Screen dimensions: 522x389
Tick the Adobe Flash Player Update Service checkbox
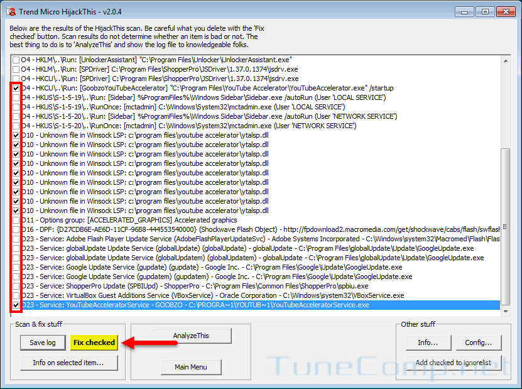tap(16, 239)
